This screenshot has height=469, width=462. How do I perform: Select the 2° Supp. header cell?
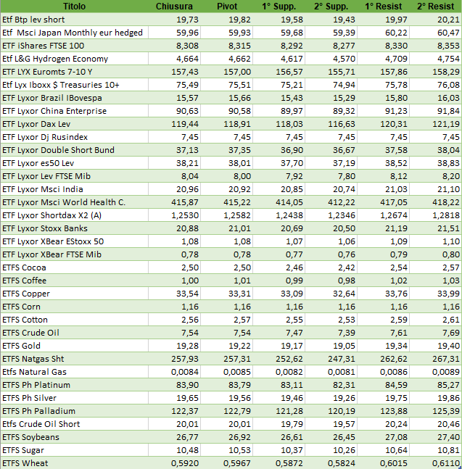click(331, 7)
